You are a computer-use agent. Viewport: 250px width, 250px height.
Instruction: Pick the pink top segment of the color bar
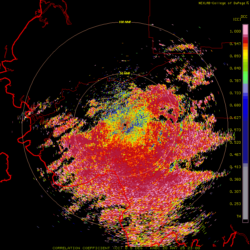pos(245,30)
